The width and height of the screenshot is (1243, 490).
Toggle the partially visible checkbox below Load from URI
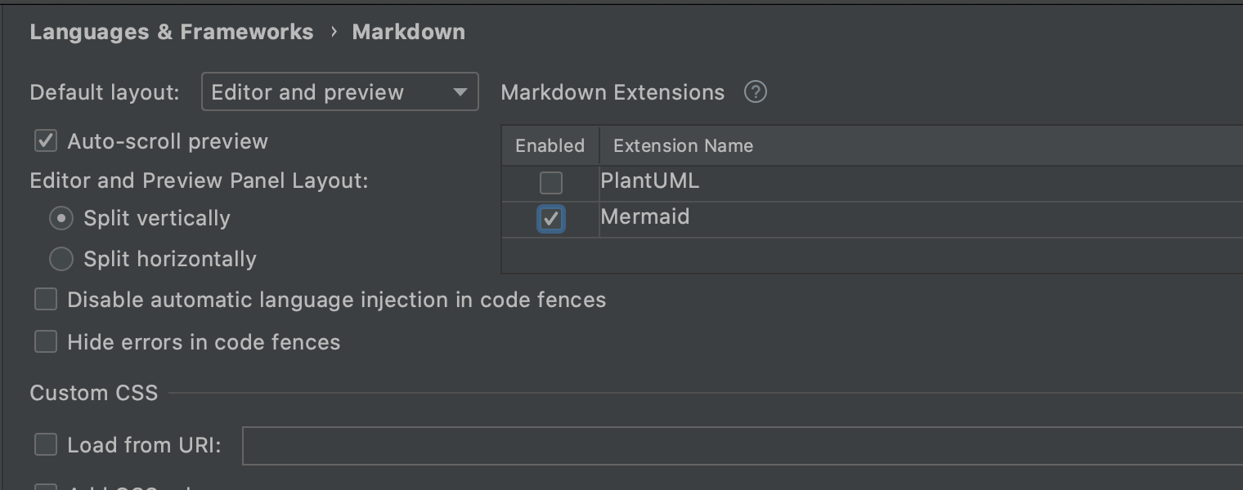click(46, 487)
